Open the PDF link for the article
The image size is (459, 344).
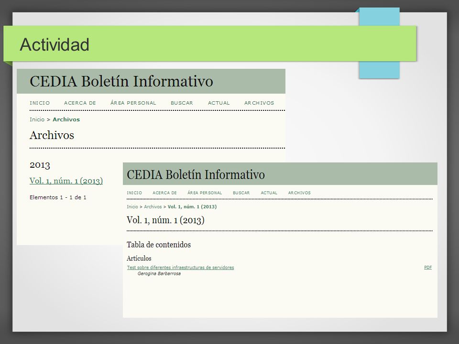428,268
